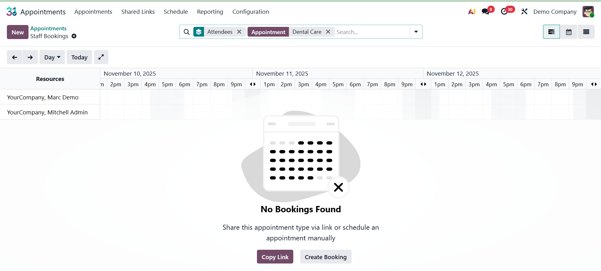Click the Copy Link button
The height and width of the screenshot is (271, 601).
point(275,257)
